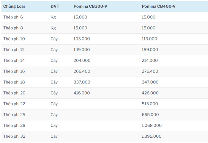The height and width of the screenshot is (143, 208).
Task: Select CB300-V price 266.400
Action: coord(82,71)
